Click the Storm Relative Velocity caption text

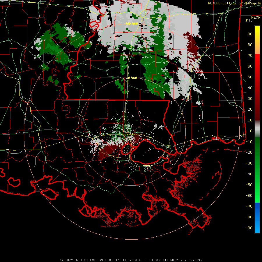tap(131, 260)
